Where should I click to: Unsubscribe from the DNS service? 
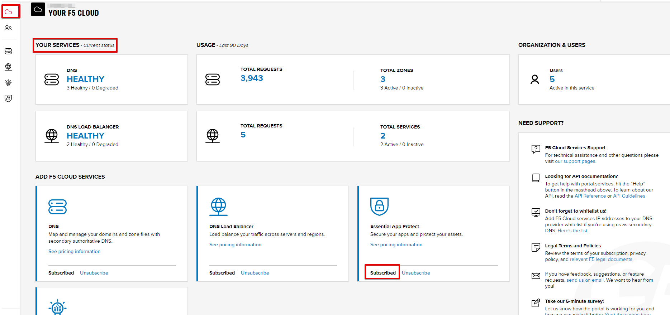pos(94,273)
